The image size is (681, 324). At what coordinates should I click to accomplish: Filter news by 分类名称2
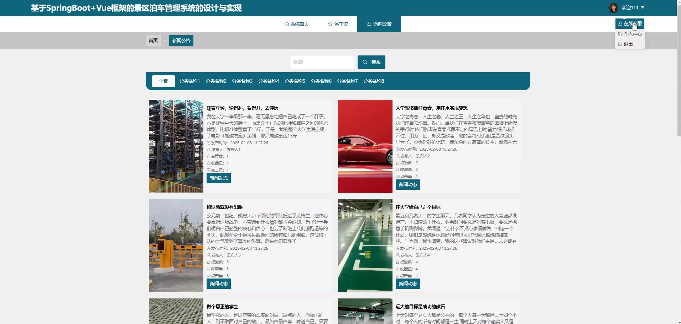coord(216,81)
